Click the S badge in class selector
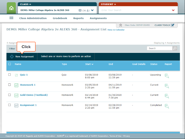185x139 pixels. [80, 10]
